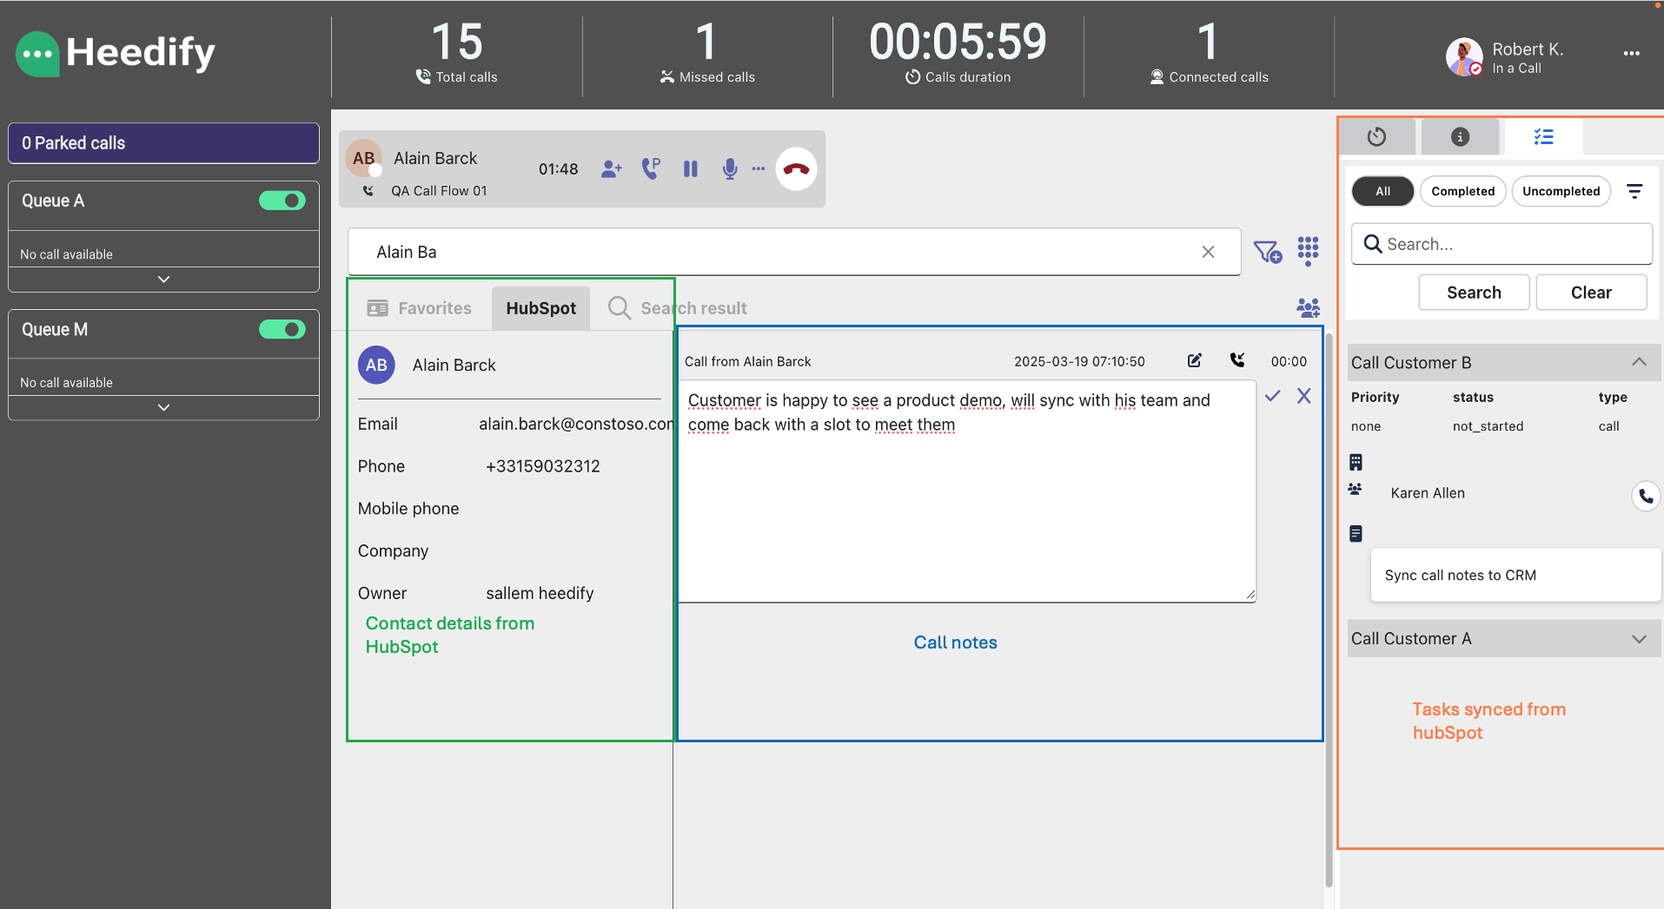Click the Clear button
Image resolution: width=1664 pixels, height=909 pixels.
(1590, 293)
